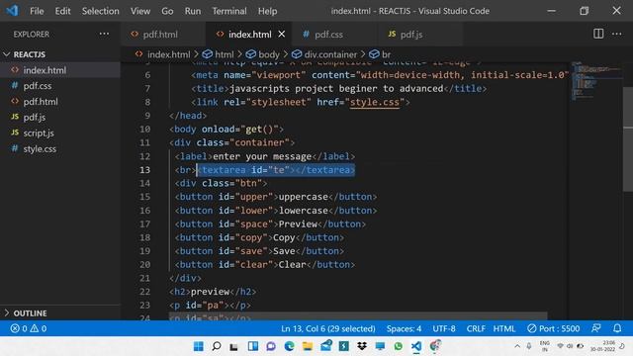Show hidden system tray icons
Screen dimensions: 633x356
point(517,346)
